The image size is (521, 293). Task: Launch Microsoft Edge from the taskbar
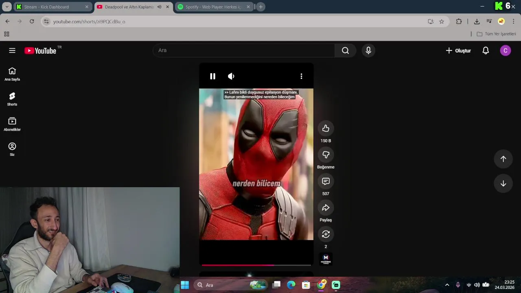291,285
